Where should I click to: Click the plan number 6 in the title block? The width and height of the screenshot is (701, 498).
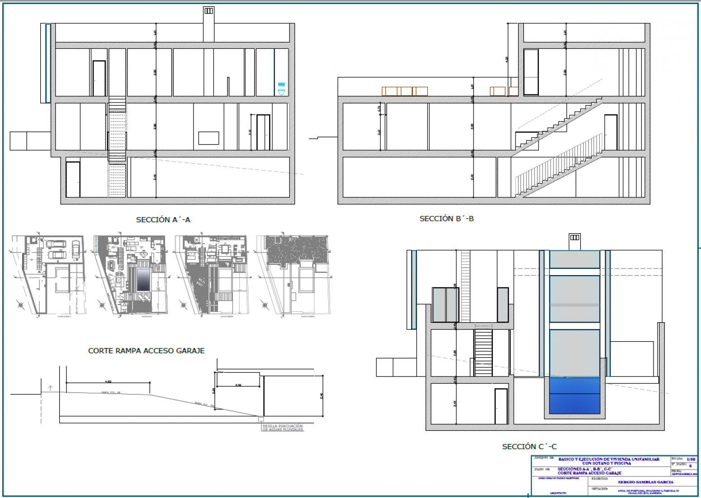[x=690, y=465]
